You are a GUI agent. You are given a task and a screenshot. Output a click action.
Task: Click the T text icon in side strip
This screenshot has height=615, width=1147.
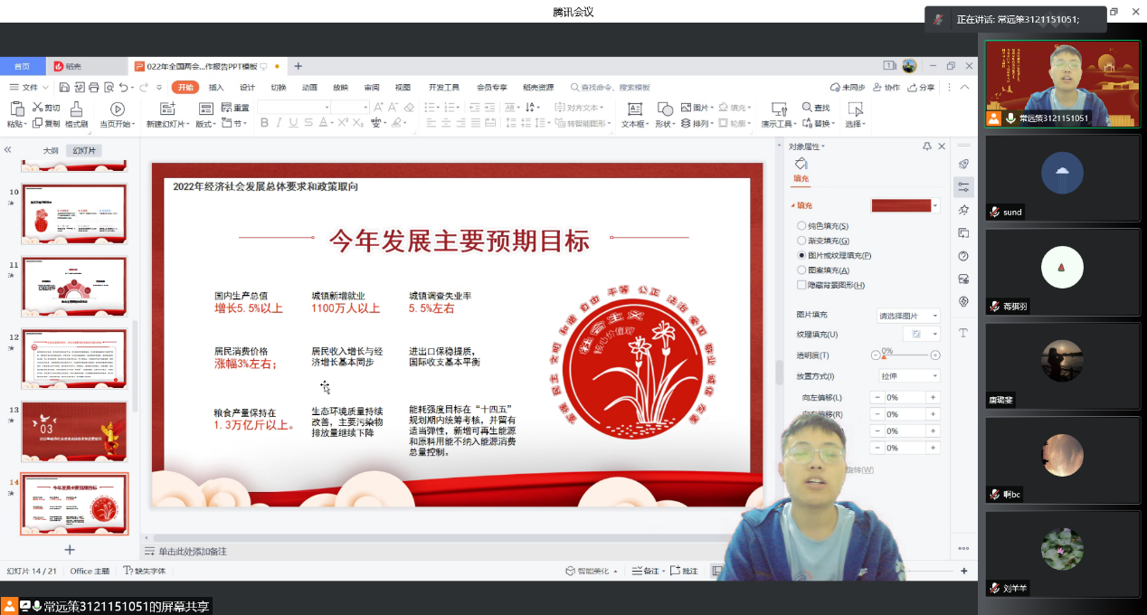click(x=963, y=333)
